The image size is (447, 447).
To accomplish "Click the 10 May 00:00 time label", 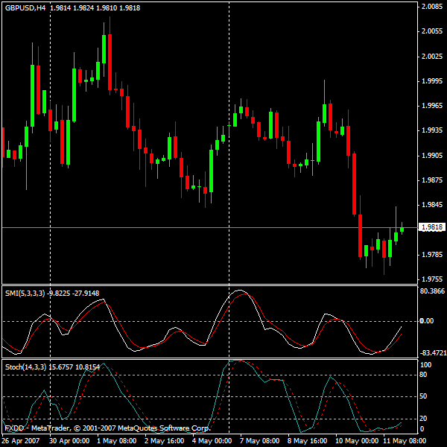I will click(x=357, y=441).
